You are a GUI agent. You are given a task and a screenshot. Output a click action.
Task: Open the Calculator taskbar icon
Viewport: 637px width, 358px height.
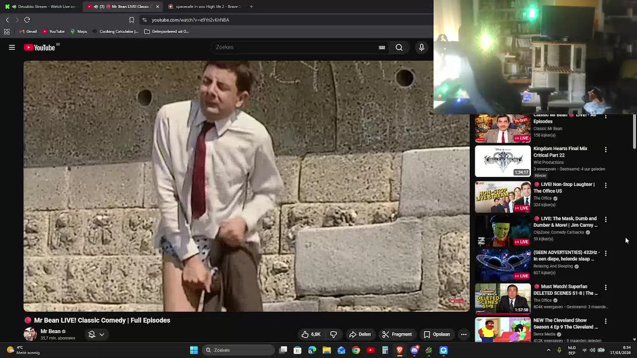385,350
